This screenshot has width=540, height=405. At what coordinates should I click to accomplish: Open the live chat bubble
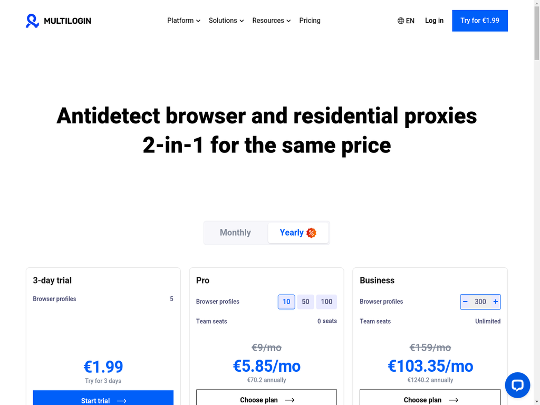click(x=517, y=385)
